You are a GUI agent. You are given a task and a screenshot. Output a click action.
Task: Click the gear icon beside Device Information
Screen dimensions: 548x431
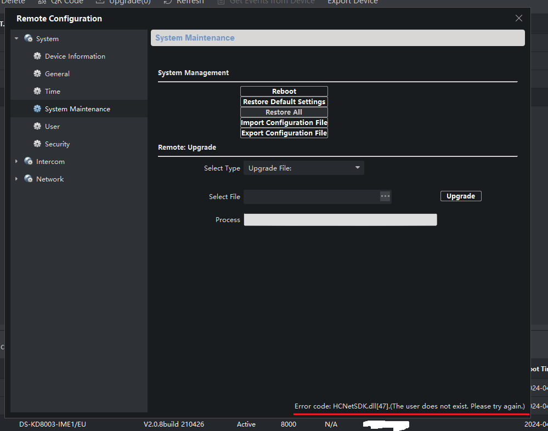(37, 56)
